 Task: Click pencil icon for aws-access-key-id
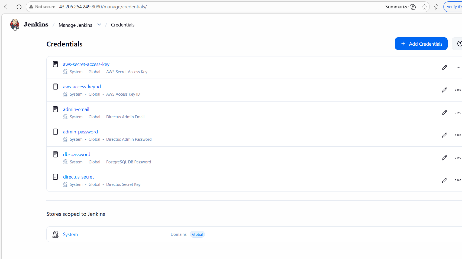[444, 90]
